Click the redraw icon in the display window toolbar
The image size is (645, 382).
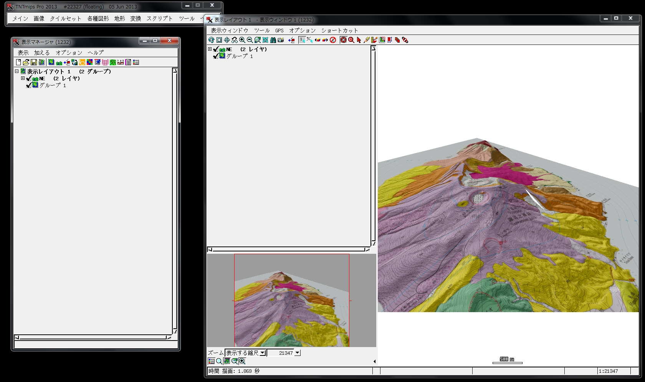[x=212, y=40]
